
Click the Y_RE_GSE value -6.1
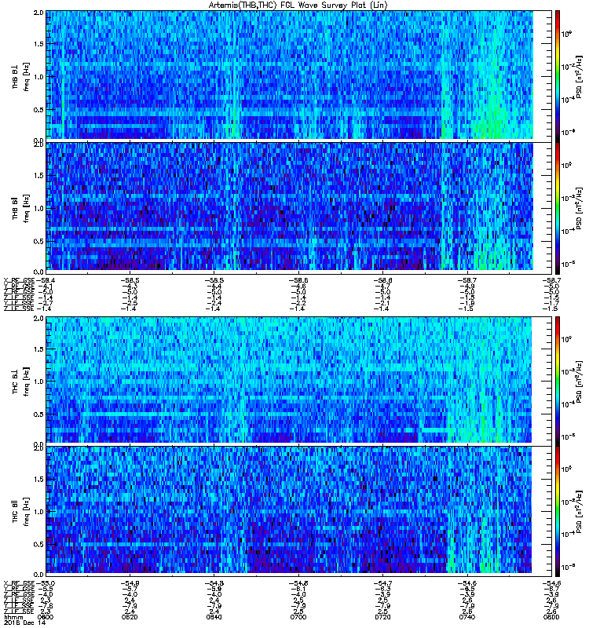(298, 589)
